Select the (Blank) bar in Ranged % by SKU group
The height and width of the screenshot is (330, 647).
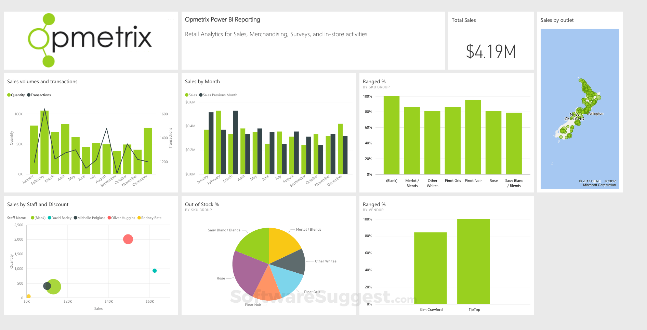tap(392, 135)
